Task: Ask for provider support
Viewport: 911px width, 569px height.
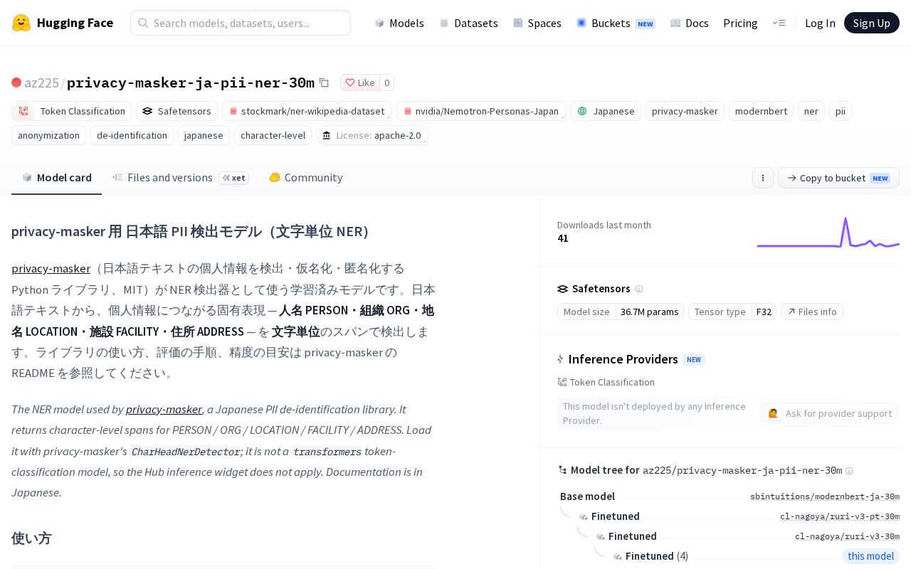Action: pyautogui.click(x=829, y=413)
